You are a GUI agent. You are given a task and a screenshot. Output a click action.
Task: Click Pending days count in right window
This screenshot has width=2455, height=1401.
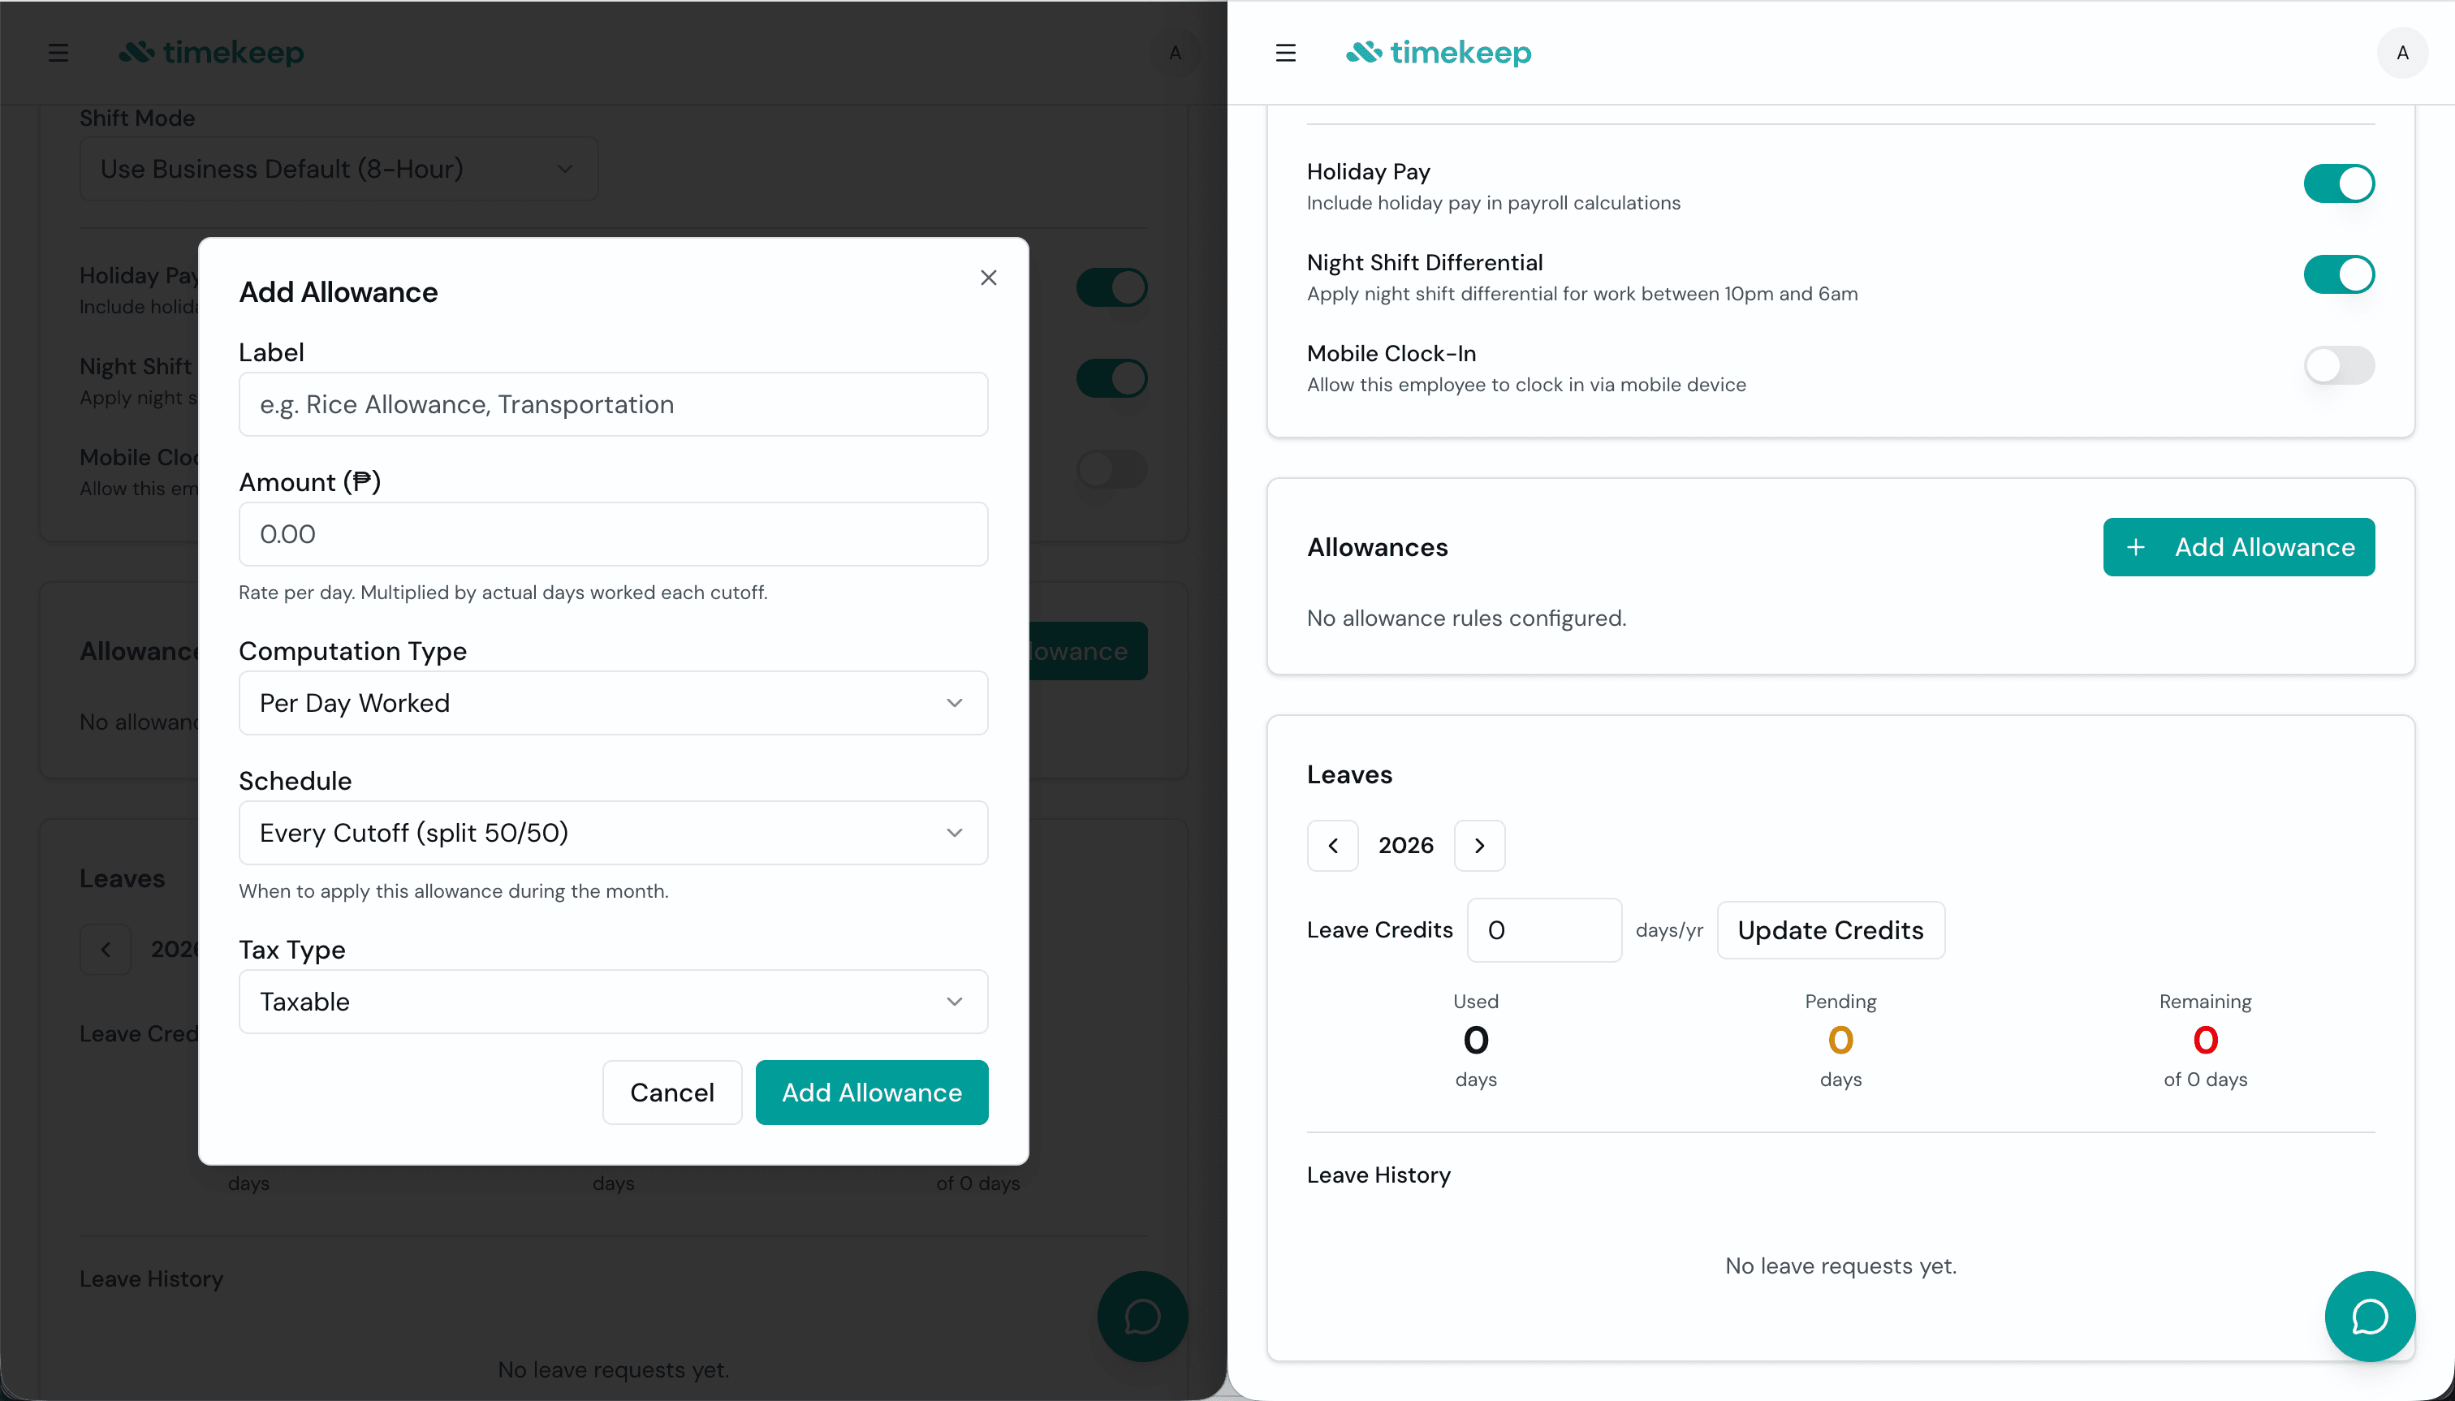pyautogui.click(x=1840, y=1040)
